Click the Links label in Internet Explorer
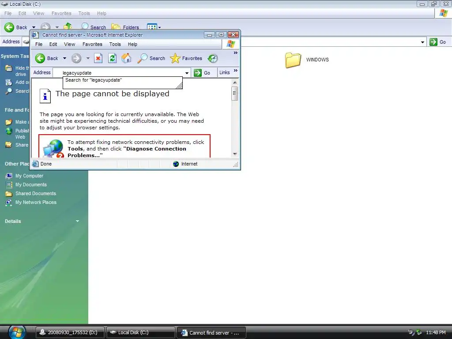The image size is (452, 339). (224, 73)
